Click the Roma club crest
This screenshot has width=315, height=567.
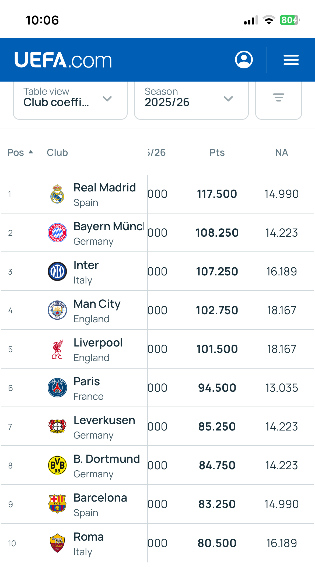coord(57,543)
